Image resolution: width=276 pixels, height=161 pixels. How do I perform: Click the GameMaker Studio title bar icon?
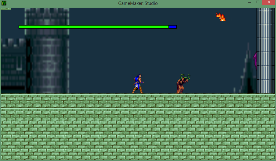pos(4,4)
